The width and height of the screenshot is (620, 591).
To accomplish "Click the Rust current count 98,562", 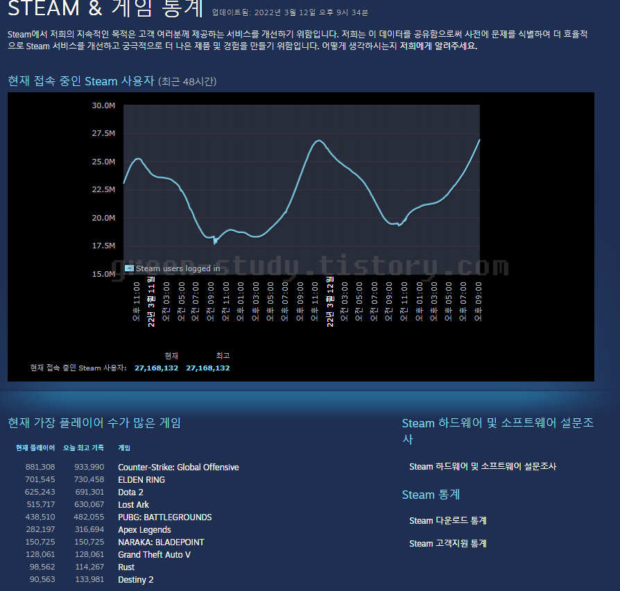I will coord(42,567).
